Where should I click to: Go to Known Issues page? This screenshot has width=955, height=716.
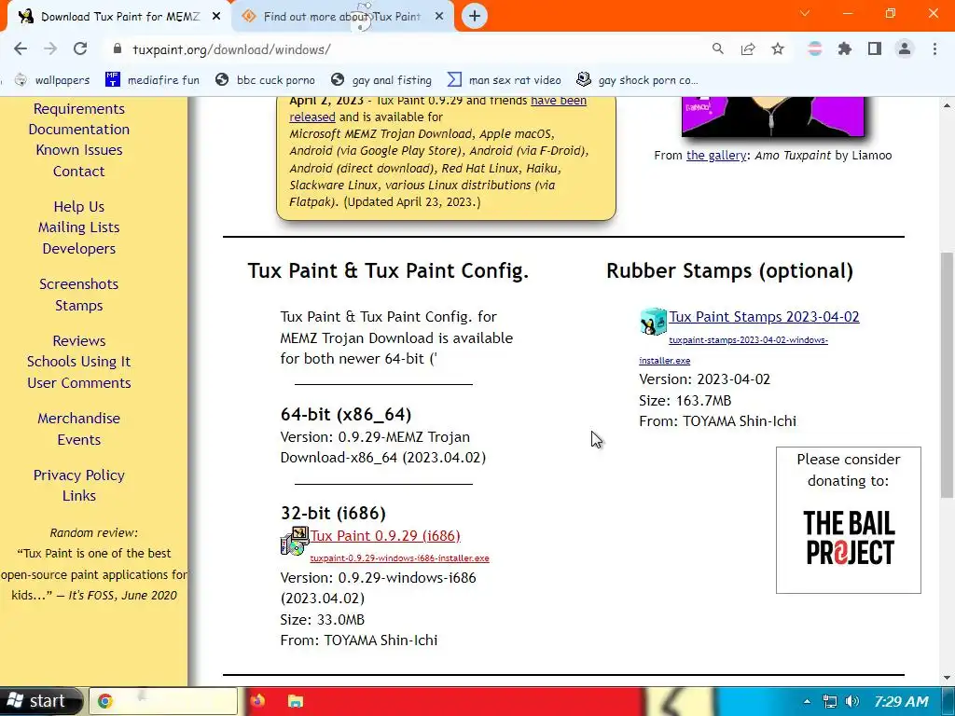pos(79,150)
